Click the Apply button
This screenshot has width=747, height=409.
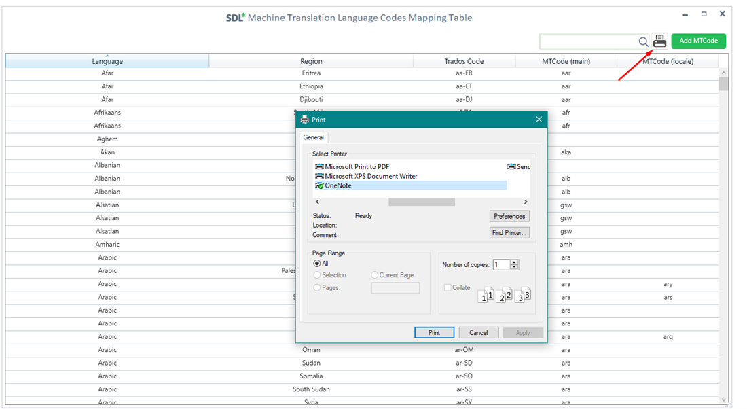point(523,333)
